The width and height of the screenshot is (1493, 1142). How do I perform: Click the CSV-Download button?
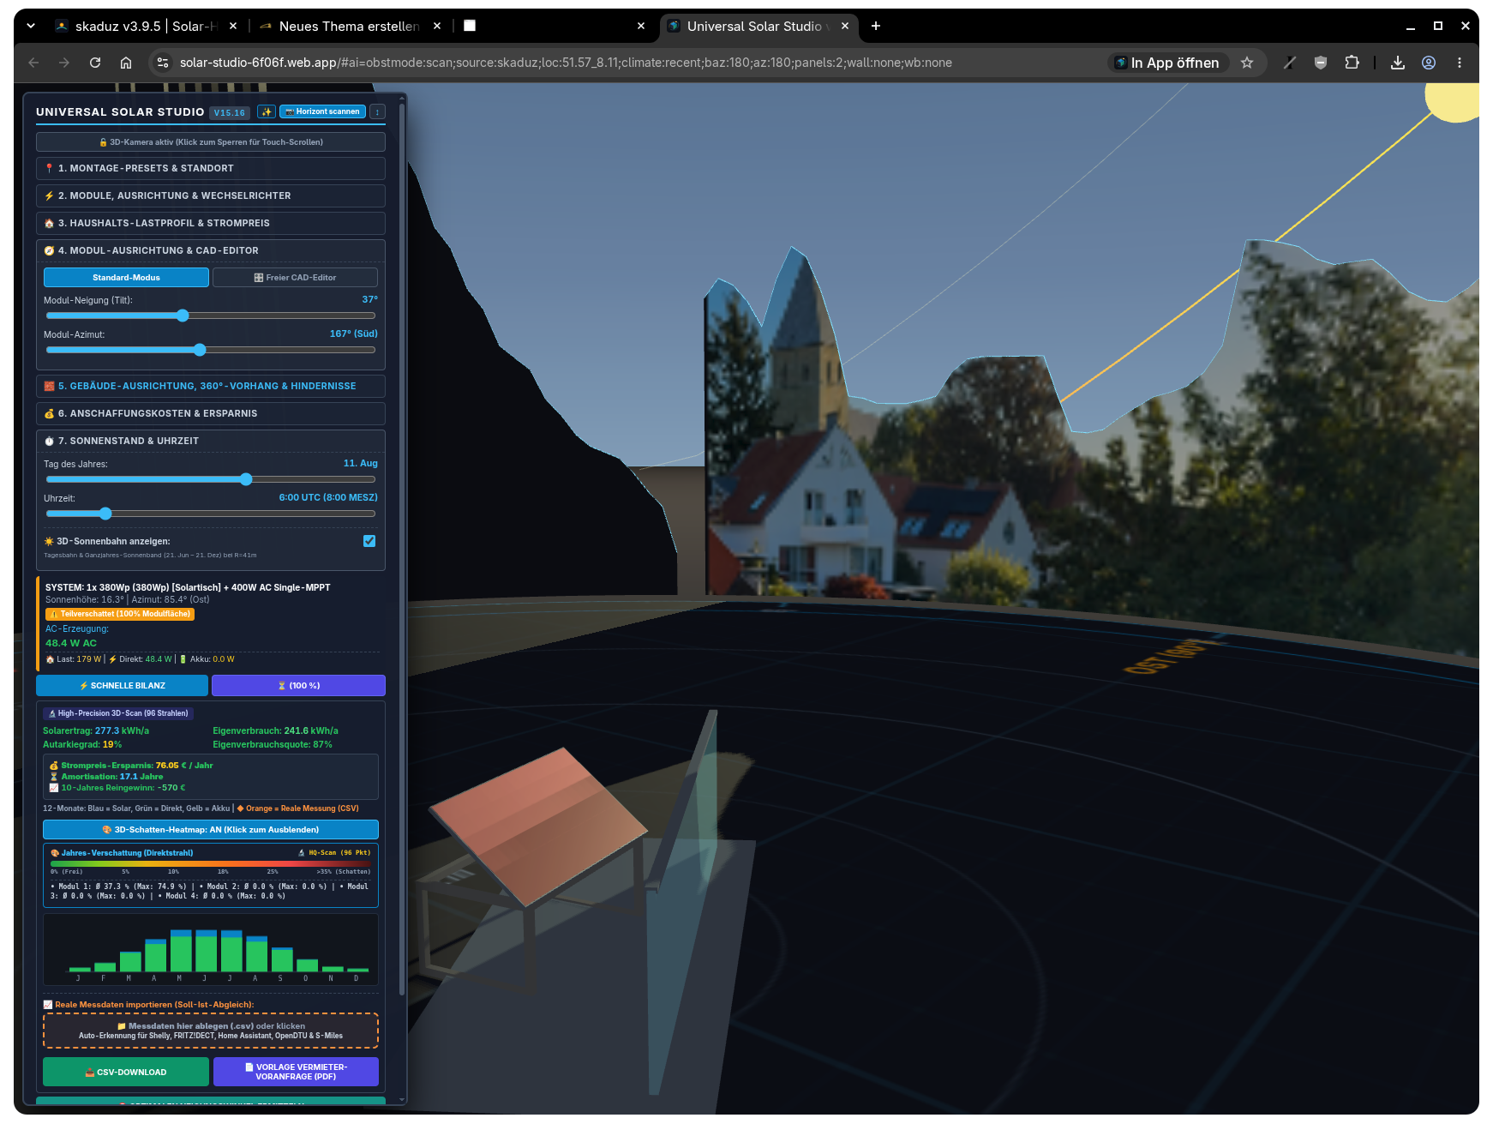[x=126, y=1072]
